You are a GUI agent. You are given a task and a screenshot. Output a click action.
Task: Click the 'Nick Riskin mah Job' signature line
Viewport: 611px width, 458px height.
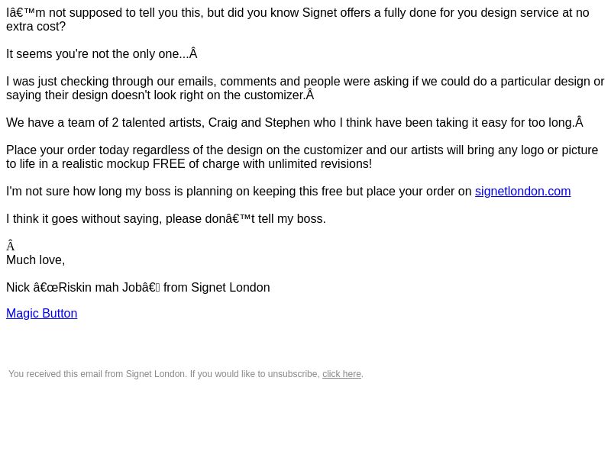[x=138, y=288]
